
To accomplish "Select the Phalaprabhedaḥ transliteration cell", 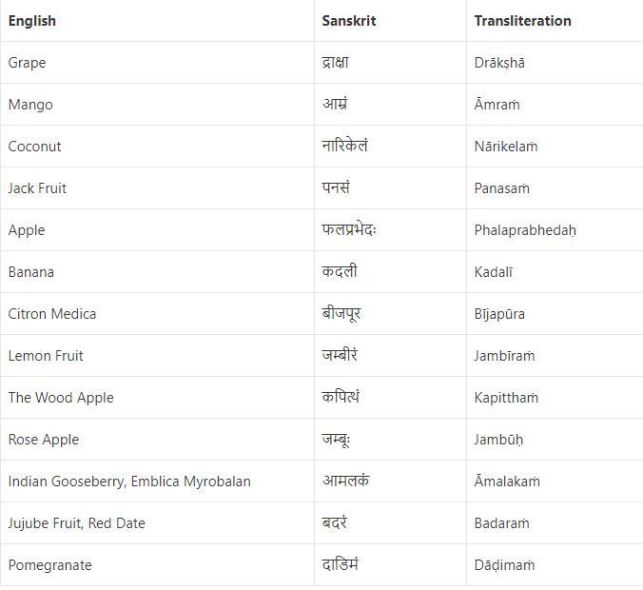I will click(x=525, y=230).
